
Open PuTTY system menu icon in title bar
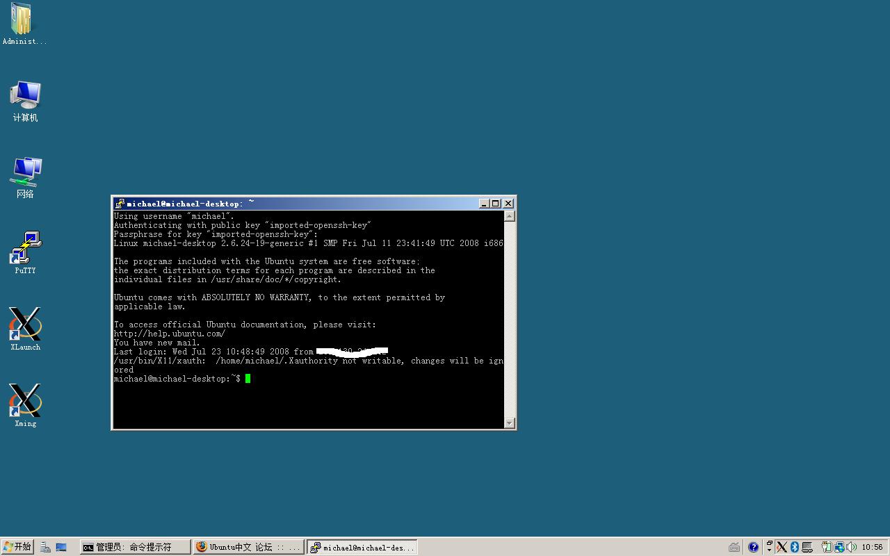[x=120, y=204]
